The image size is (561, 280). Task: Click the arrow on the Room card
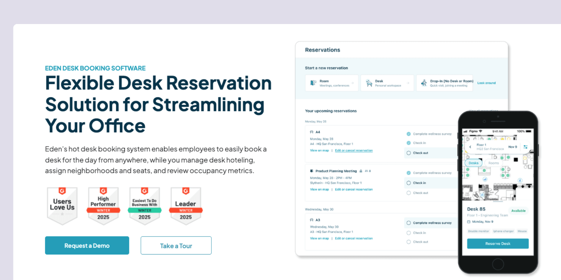click(353, 83)
